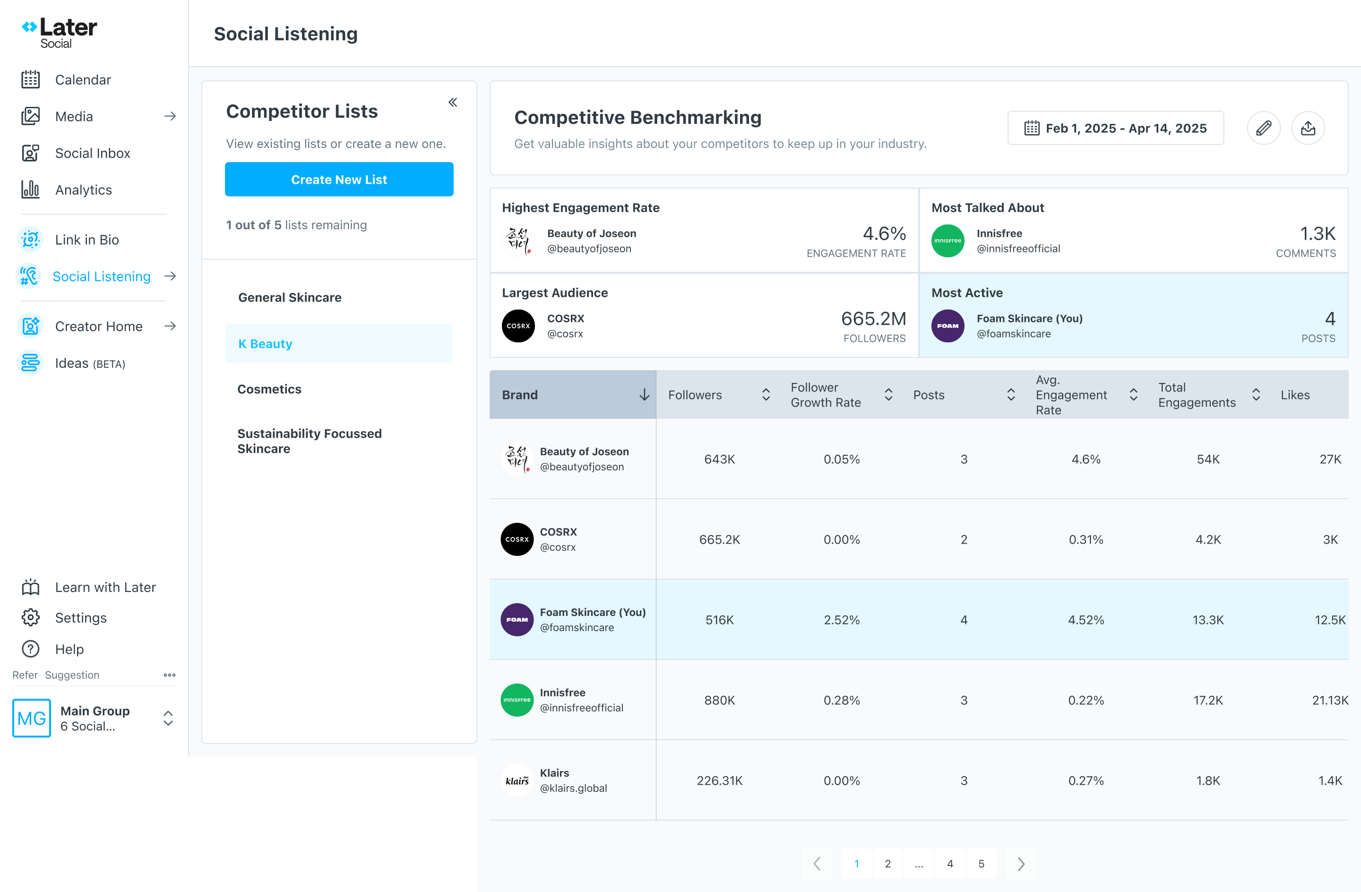Screen dimensions: 1361x892
Task: Click the Social Inbox icon
Action: click(30, 153)
